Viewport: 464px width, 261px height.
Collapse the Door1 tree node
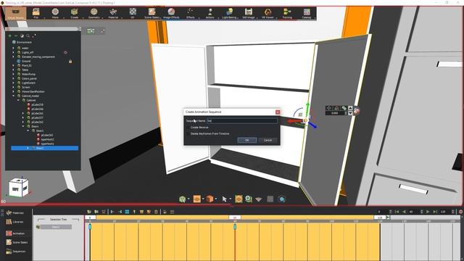[28, 130]
